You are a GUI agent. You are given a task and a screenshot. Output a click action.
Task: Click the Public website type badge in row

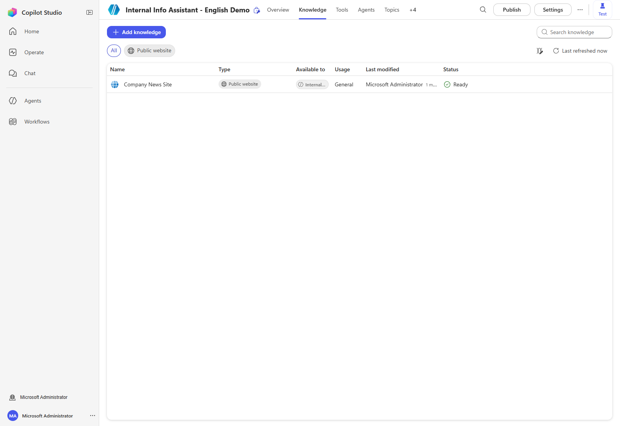pos(240,84)
